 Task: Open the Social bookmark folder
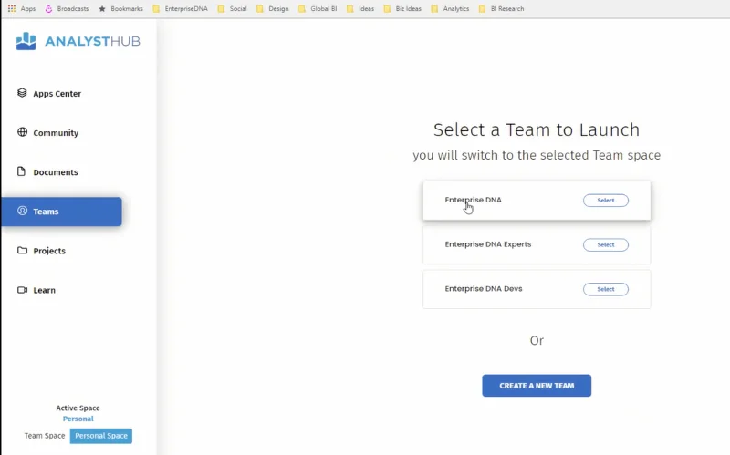click(x=233, y=8)
